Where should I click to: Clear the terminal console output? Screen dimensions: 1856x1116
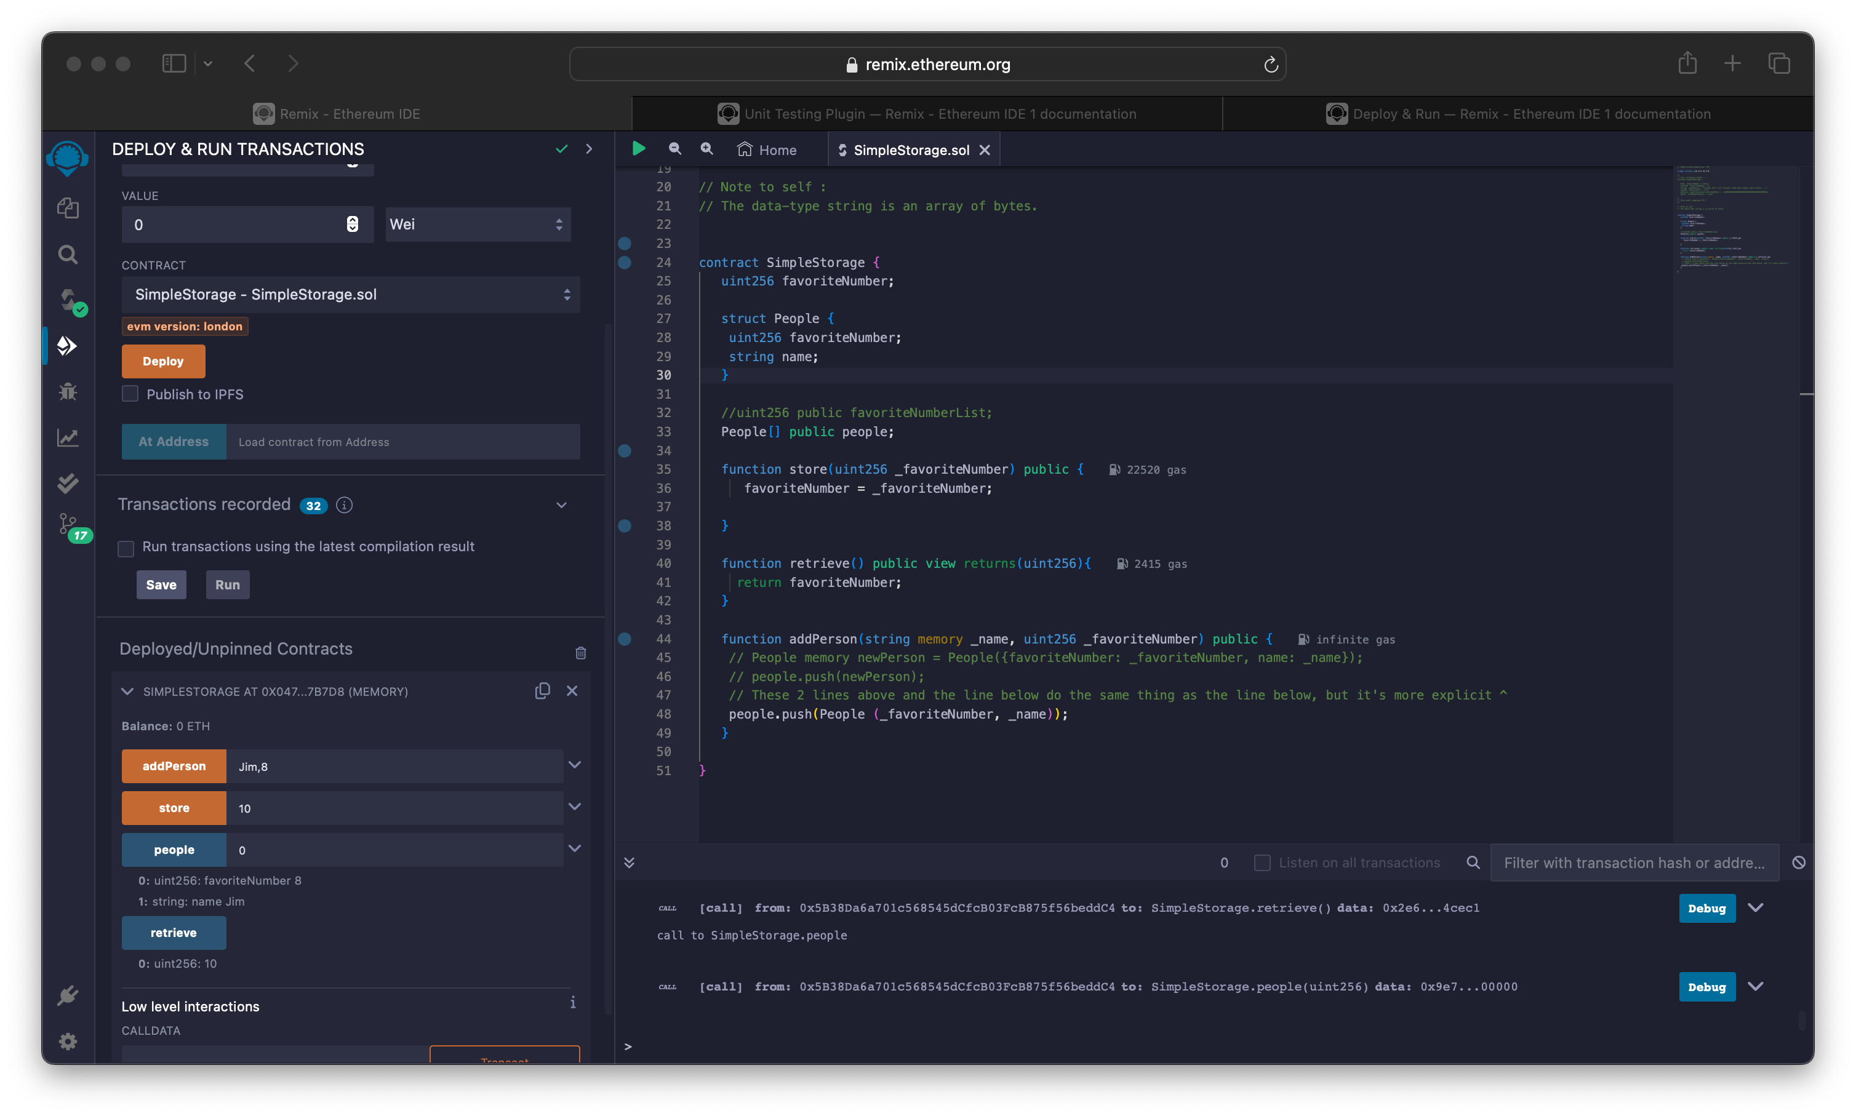click(x=1798, y=863)
